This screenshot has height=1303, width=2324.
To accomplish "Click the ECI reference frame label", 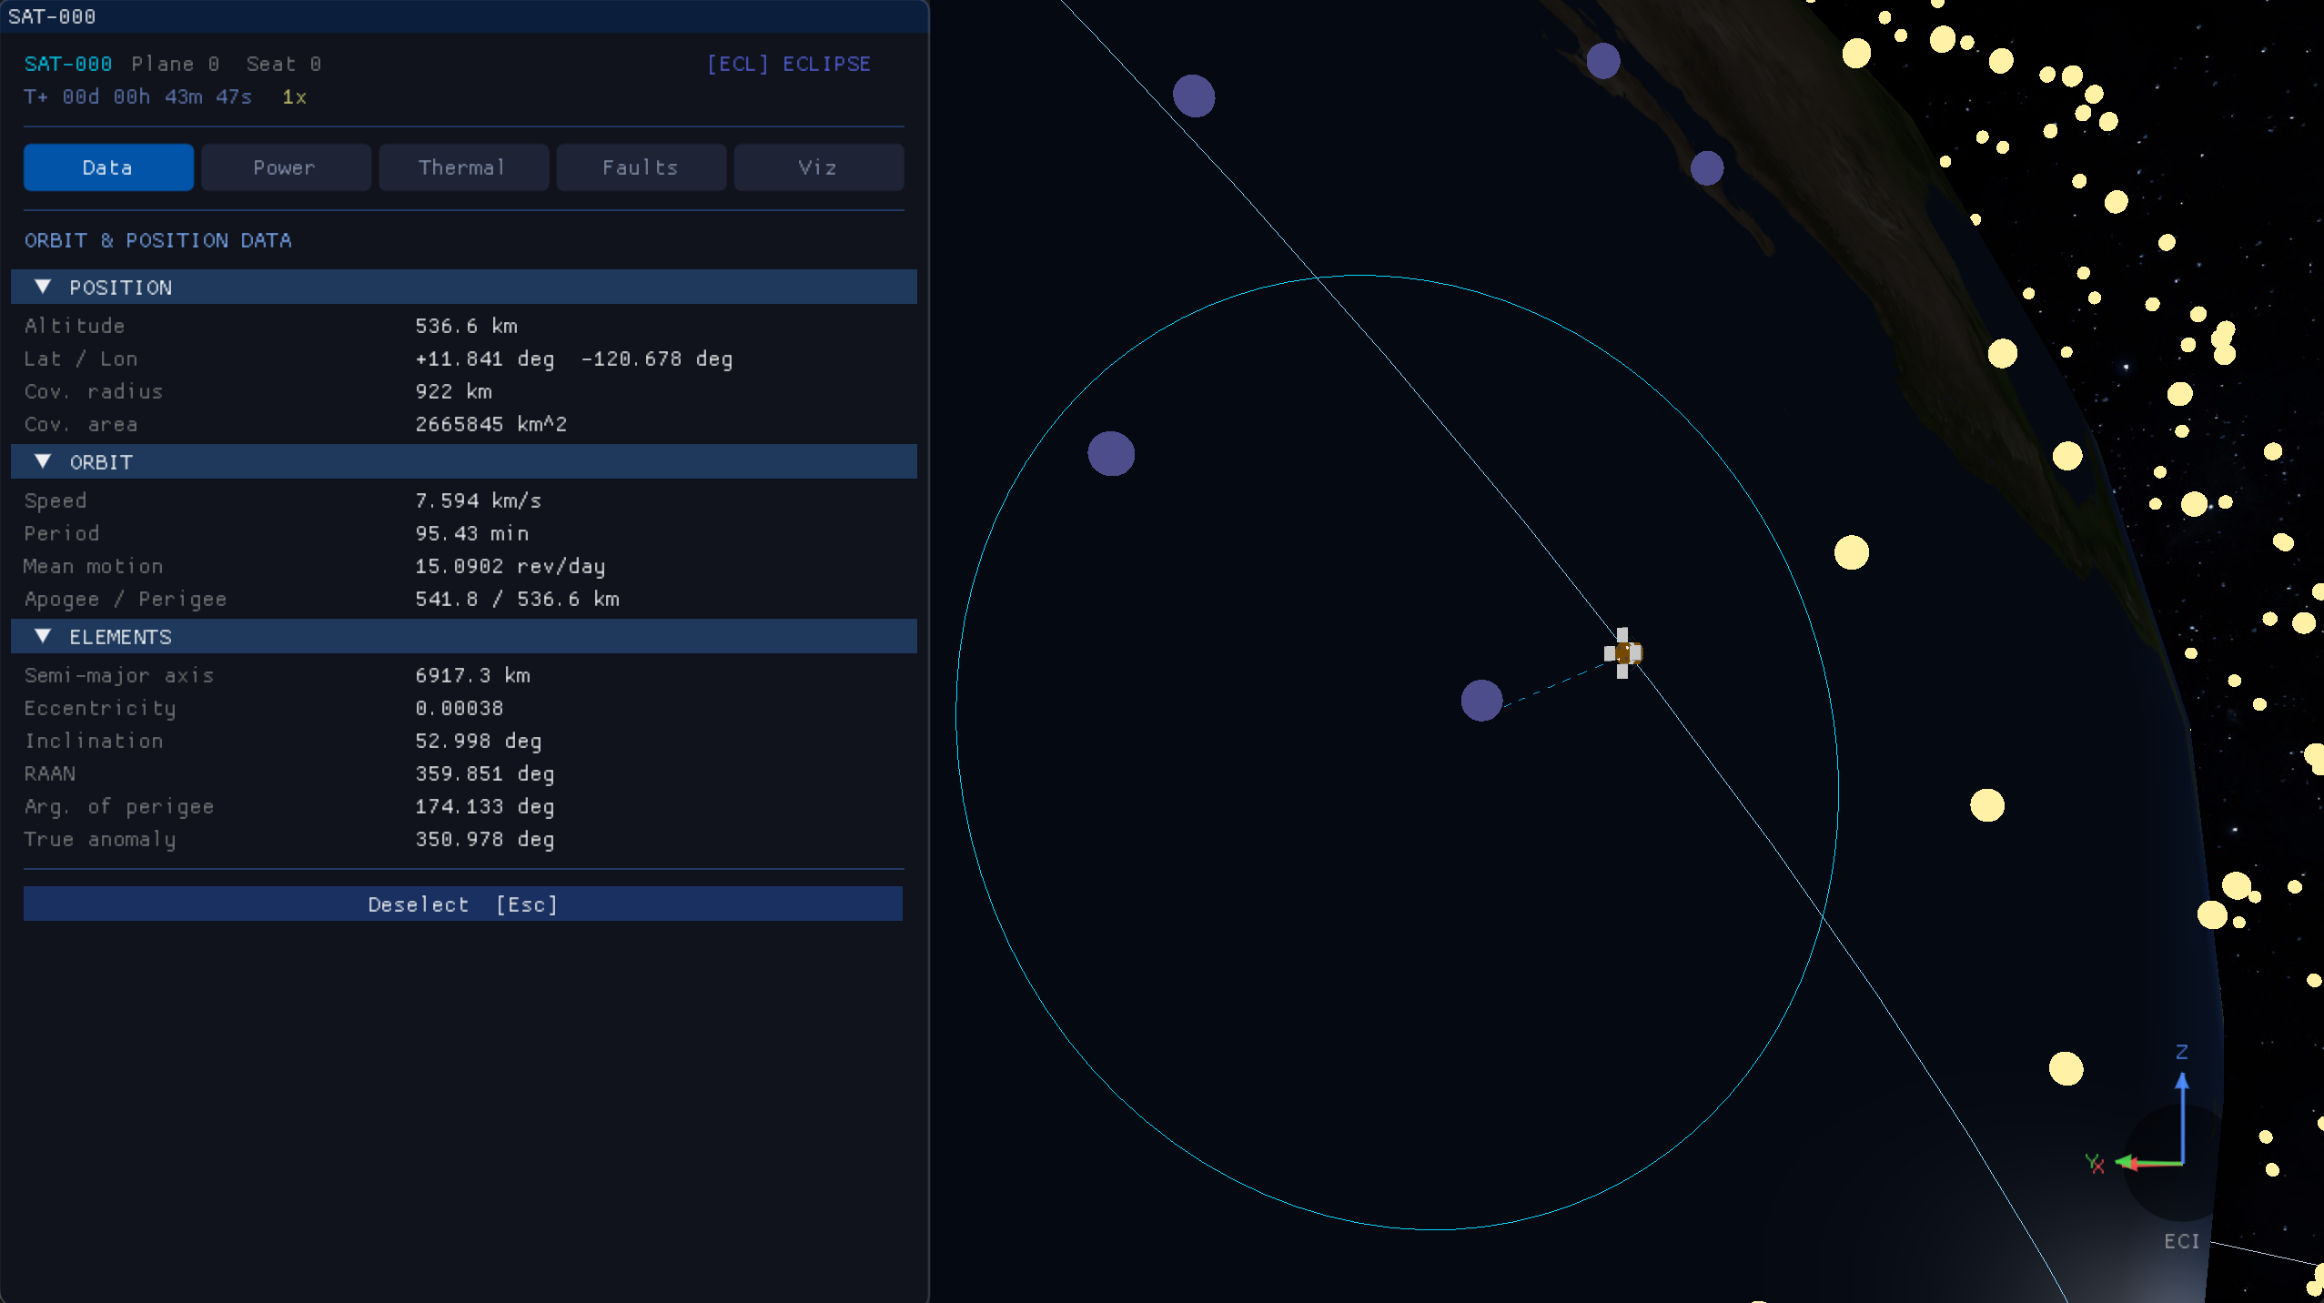I will point(2181,1241).
